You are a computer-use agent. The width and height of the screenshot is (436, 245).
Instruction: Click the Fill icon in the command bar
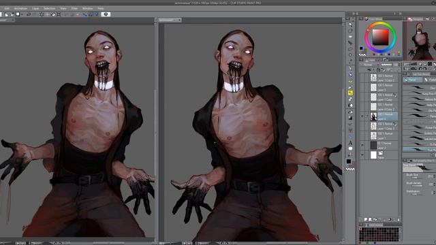click(53, 14)
